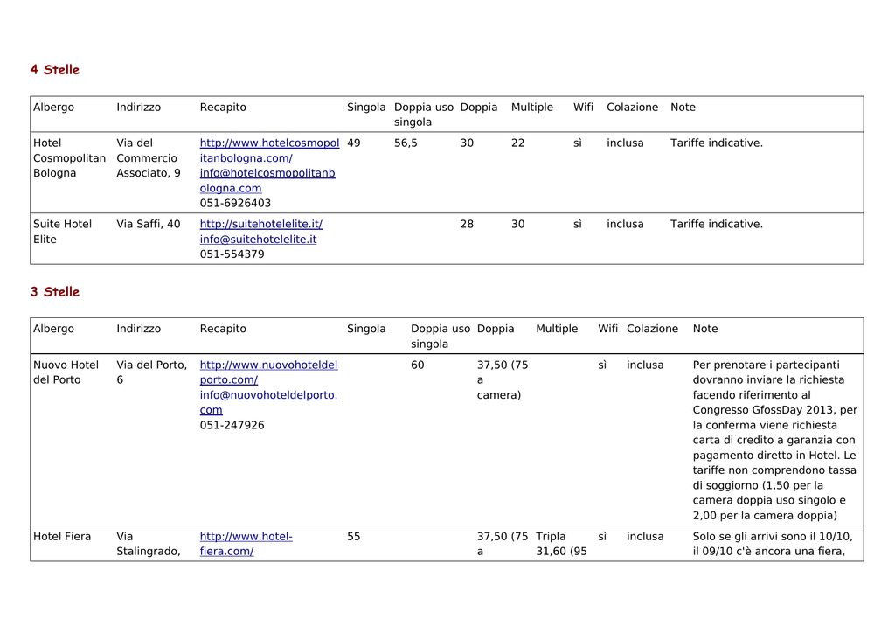Click 'inclusa' breakfast cell for Nuovo Hotel del Porto
895x633 pixels.
point(645,365)
